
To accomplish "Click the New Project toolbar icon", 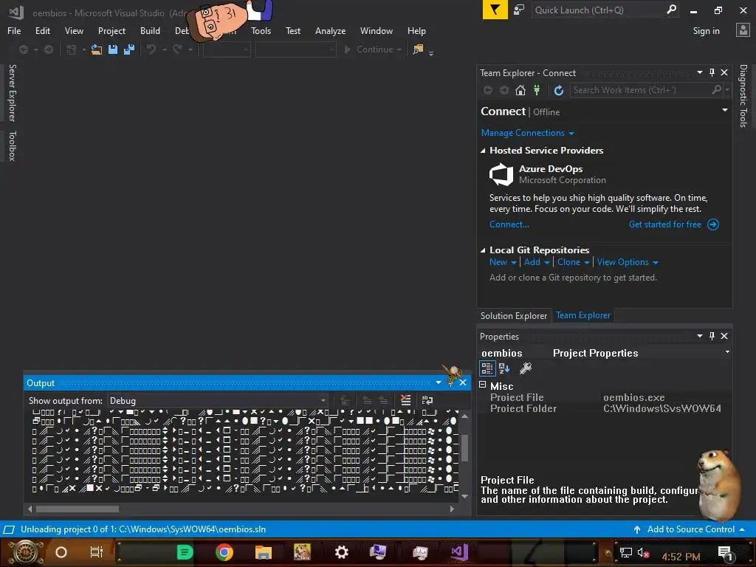I will pos(72,49).
